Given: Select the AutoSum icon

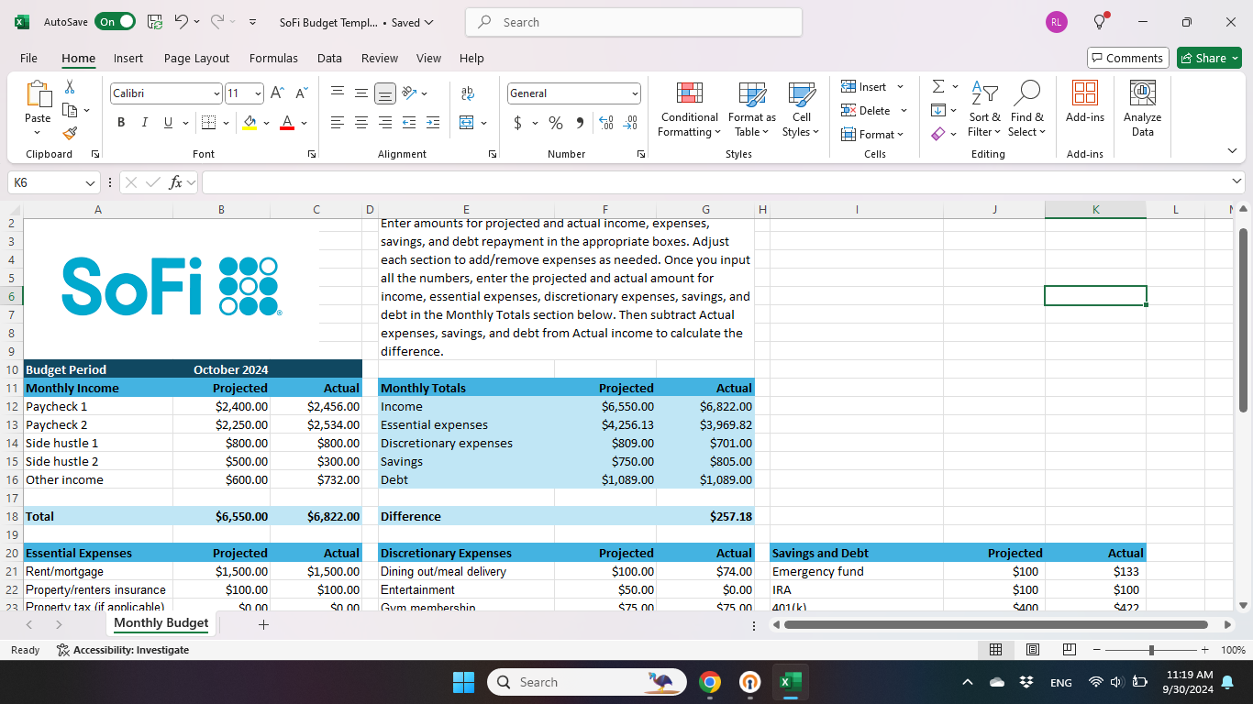Looking at the screenshot, I should (x=938, y=86).
